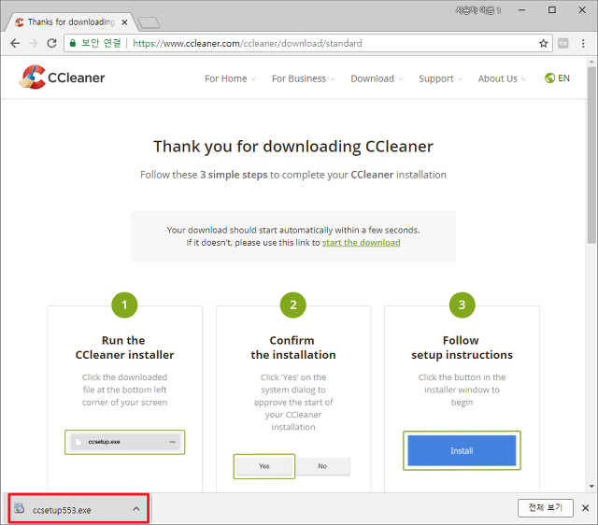Open a new browser tab

(x=149, y=22)
